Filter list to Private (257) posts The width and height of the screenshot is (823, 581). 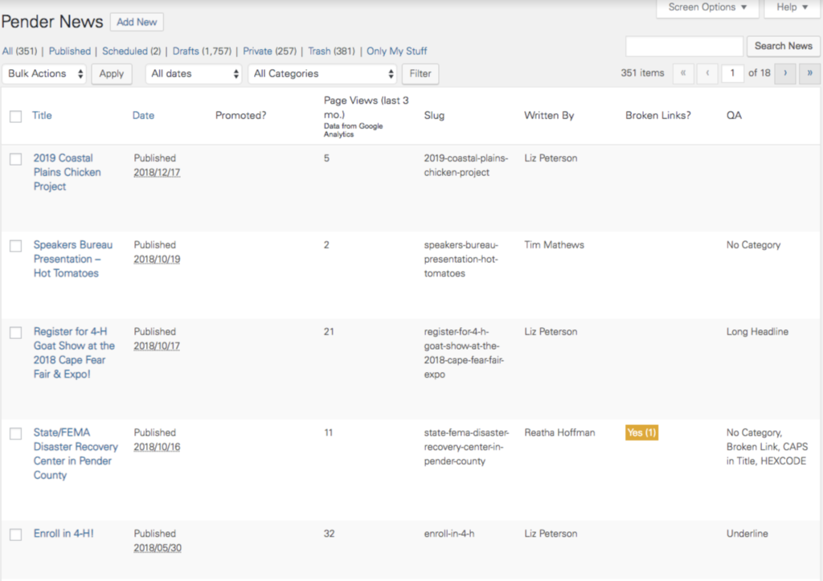click(269, 51)
